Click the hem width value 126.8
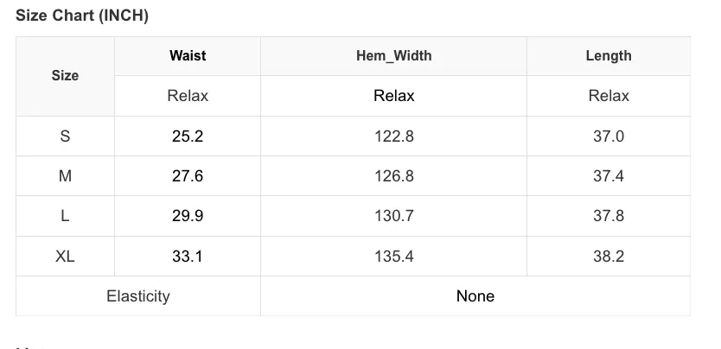Image resolution: width=721 pixels, height=349 pixels. pos(394,176)
